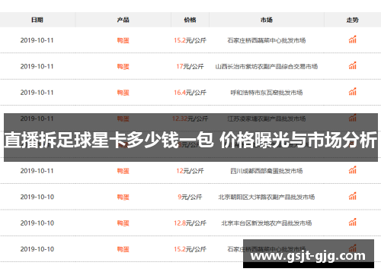Image resolution: width=381 pixels, height=275 pixels.
Task: Open trend chart icon for 12.8元/公斤 row
Action: click(353, 222)
